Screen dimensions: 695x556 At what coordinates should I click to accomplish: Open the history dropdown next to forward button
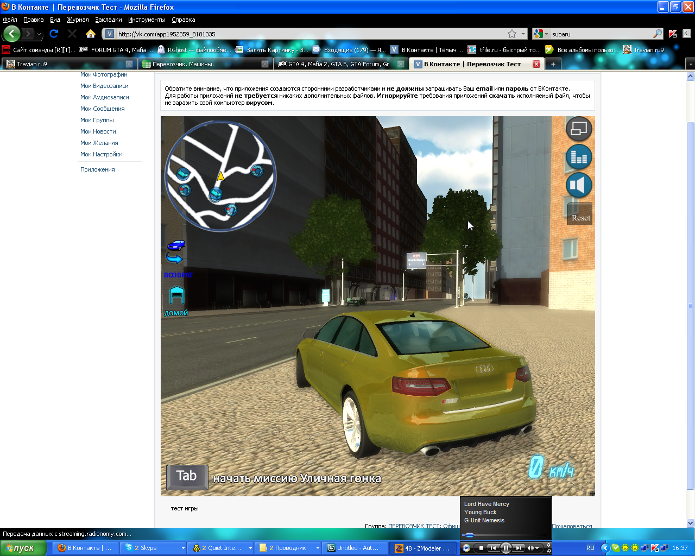pos(39,34)
